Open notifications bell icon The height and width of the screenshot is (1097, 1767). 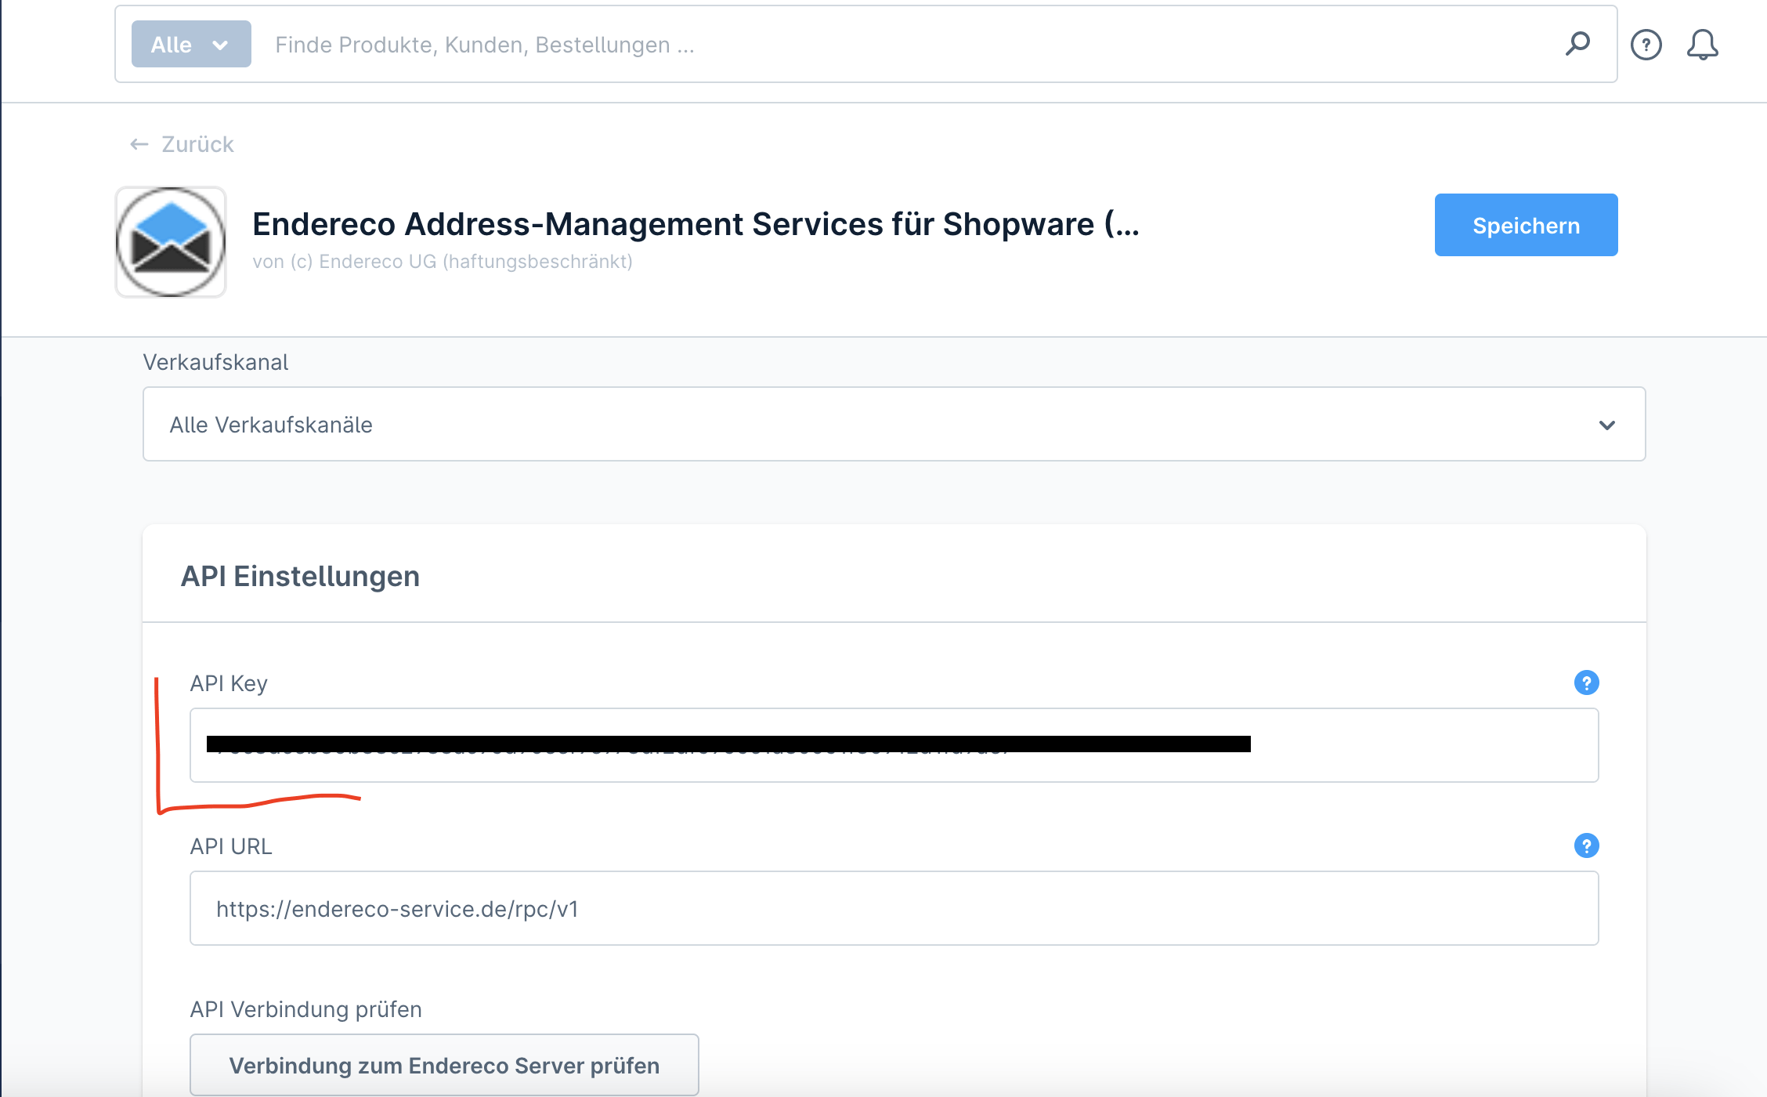(x=1702, y=45)
